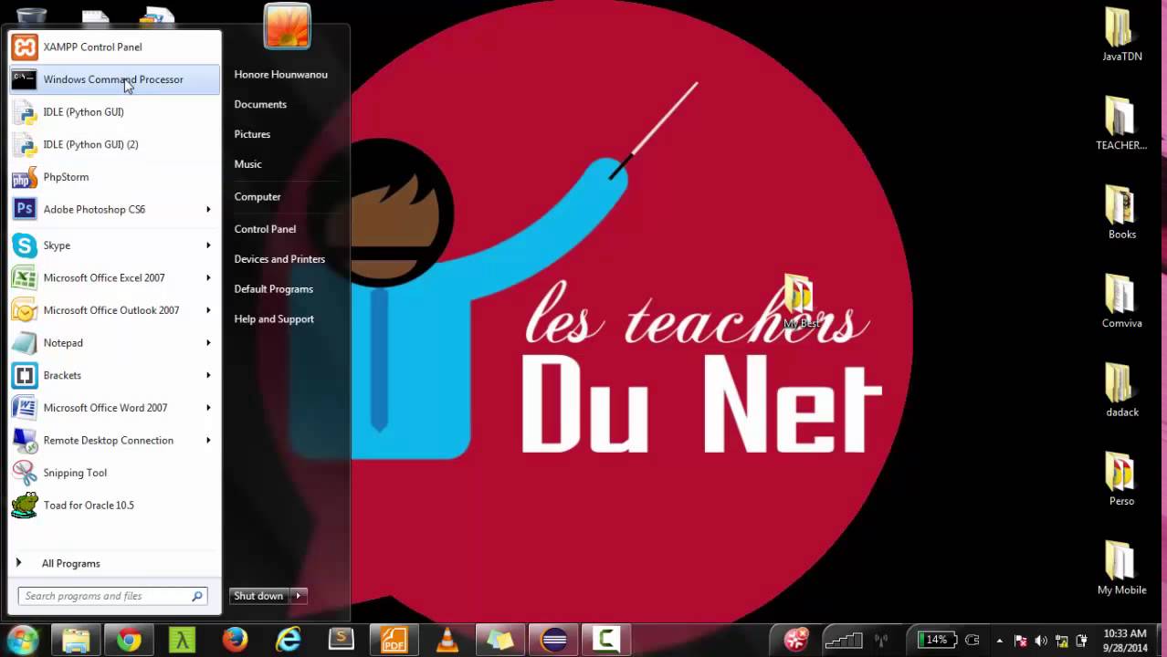Open Devices and Printers
The width and height of the screenshot is (1167, 657).
tap(279, 259)
